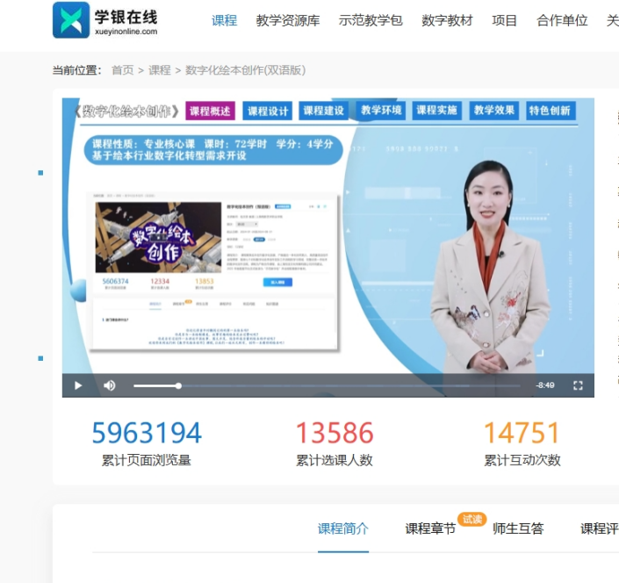Enter fullscreen mode for the video
The image size is (619, 583).
[x=578, y=385]
